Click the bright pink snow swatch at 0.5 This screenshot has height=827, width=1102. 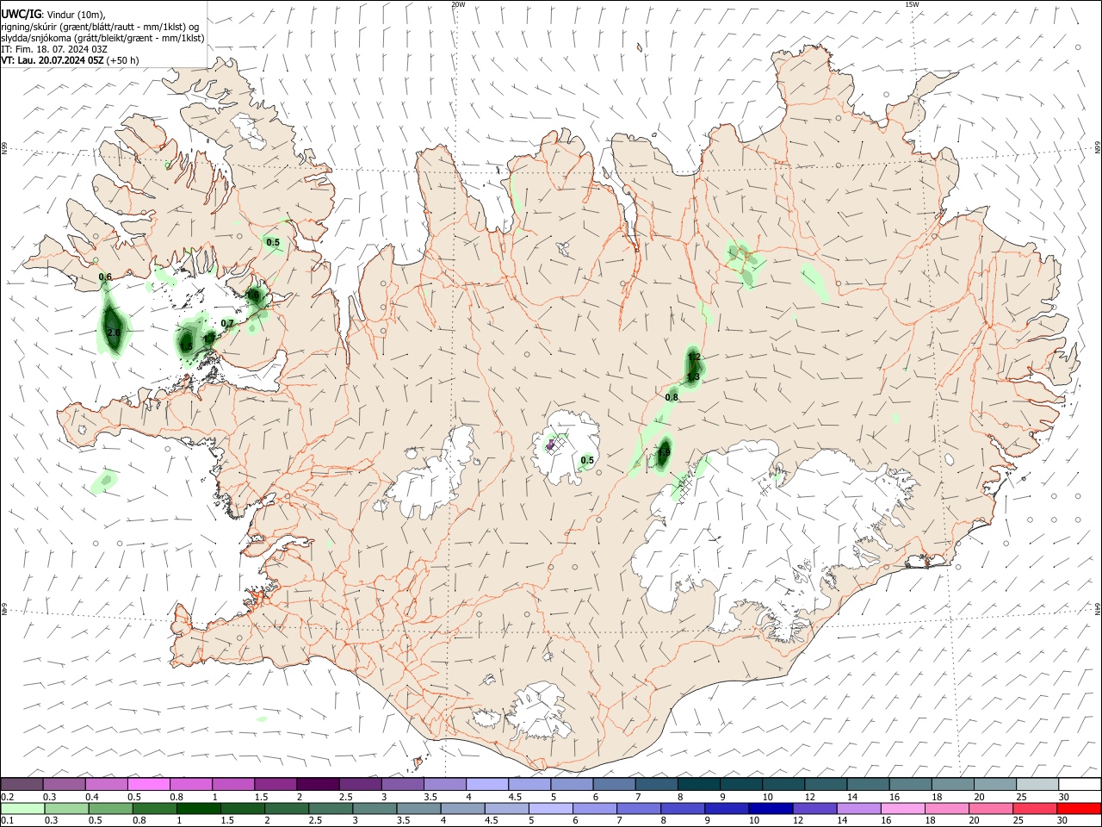pyautogui.click(x=148, y=785)
